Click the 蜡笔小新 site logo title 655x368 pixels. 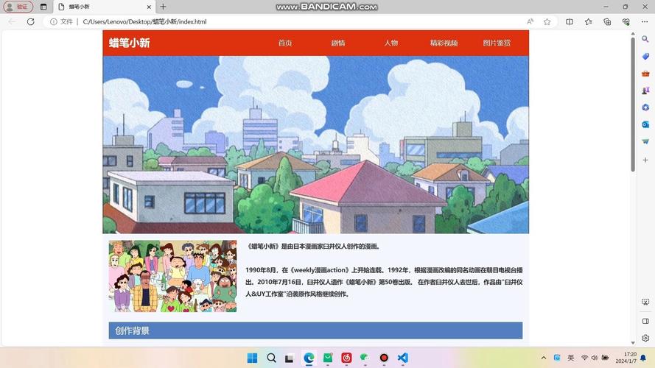[x=130, y=43]
